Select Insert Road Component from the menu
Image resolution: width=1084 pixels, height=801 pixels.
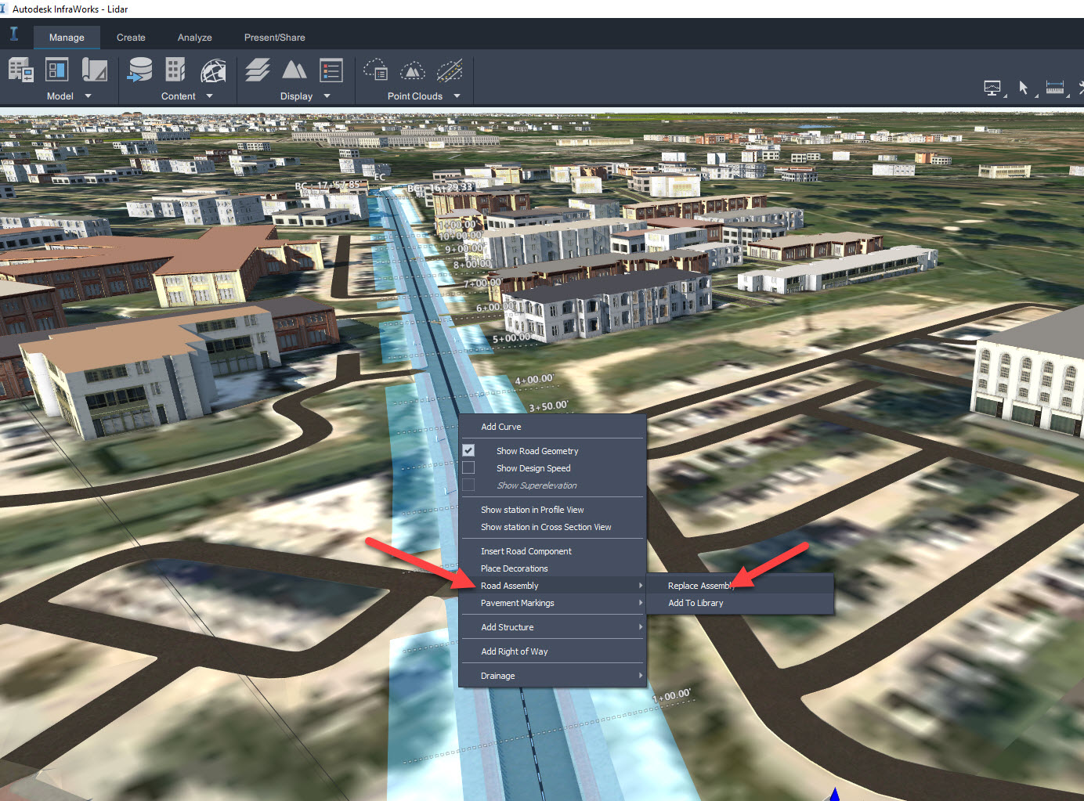point(526,550)
